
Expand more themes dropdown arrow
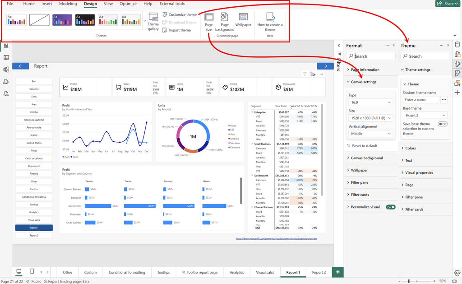145,21
